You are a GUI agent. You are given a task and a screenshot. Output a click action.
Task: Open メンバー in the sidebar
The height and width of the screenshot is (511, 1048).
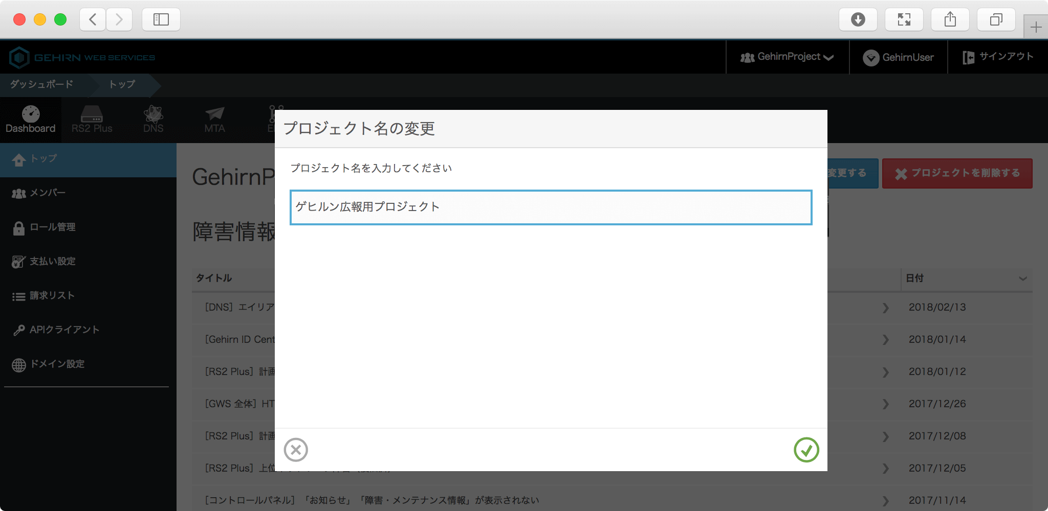pos(47,193)
